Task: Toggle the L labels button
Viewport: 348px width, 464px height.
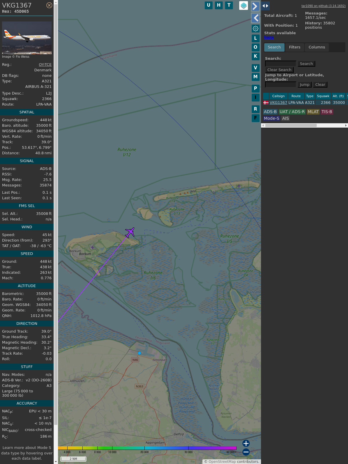Action: click(x=255, y=38)
